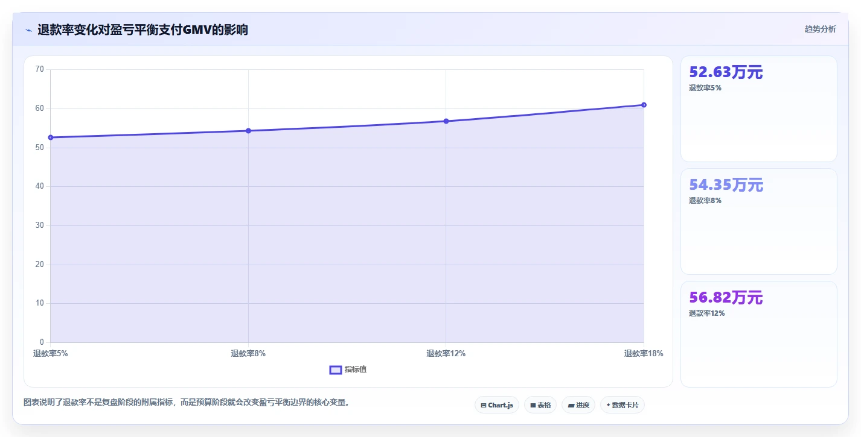Click the chart title 退款率变化对盈亏平衡支付GMV的影响

(142, 30)
